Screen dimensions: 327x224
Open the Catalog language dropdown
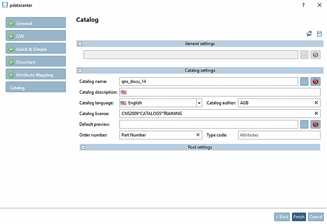199,103
